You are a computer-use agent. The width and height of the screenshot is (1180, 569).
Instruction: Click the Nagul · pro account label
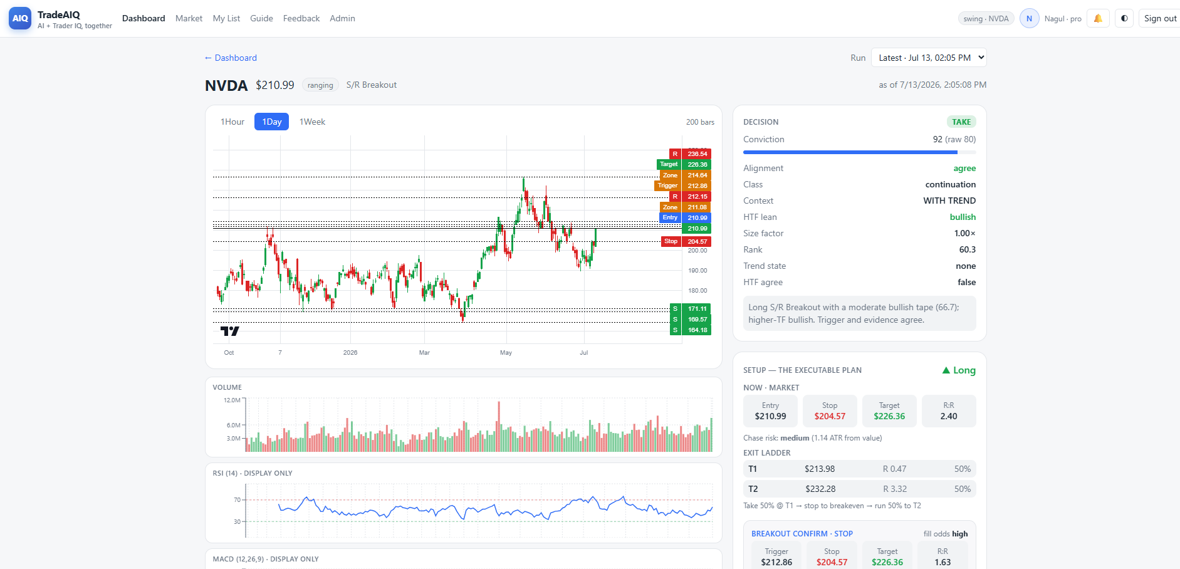coord(1063,19)
